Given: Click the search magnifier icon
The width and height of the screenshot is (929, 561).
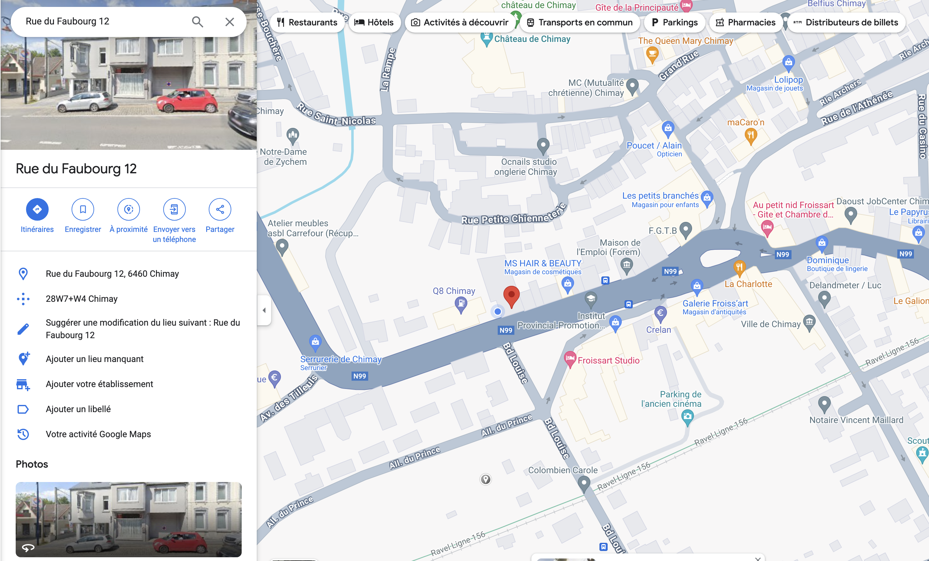Looking at the screenshot, I should pyautogui.click(x=197, y=22).
